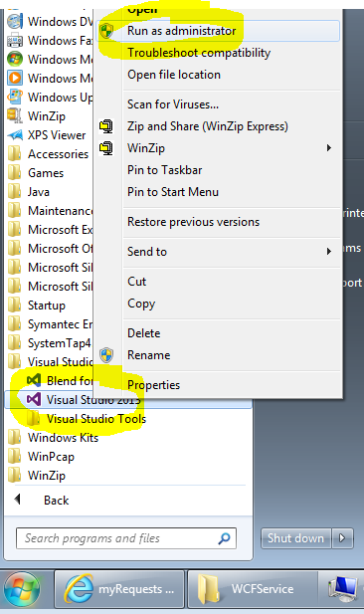Focus the Search programs and files box

[x=126, y=538]
